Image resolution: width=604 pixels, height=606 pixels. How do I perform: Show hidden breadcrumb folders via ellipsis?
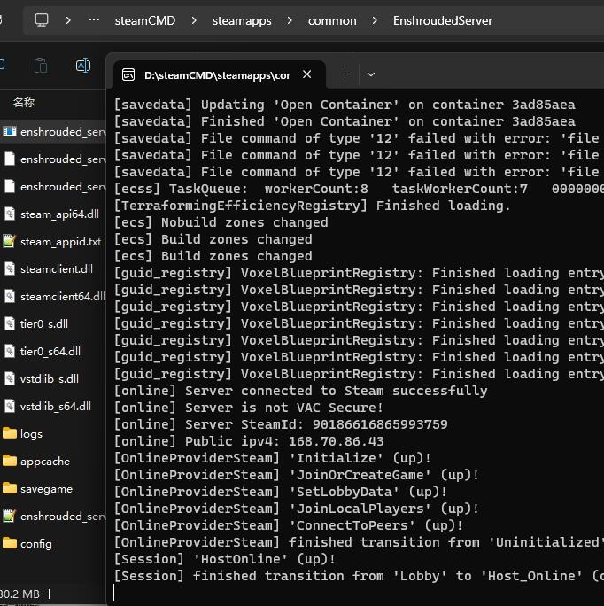[x=95, y=19]
